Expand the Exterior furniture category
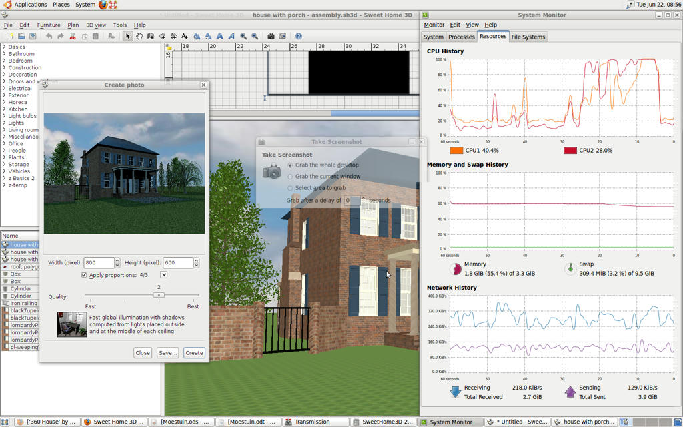Image resolution: width=683 pixels, height=427 pixels. click(4, 95)
